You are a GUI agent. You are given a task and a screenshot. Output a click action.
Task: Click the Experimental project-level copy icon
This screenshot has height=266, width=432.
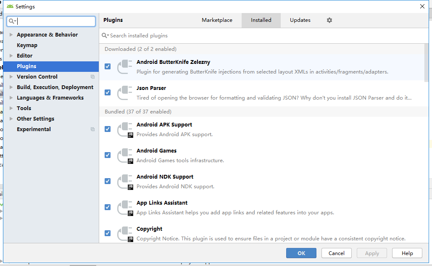92,129
